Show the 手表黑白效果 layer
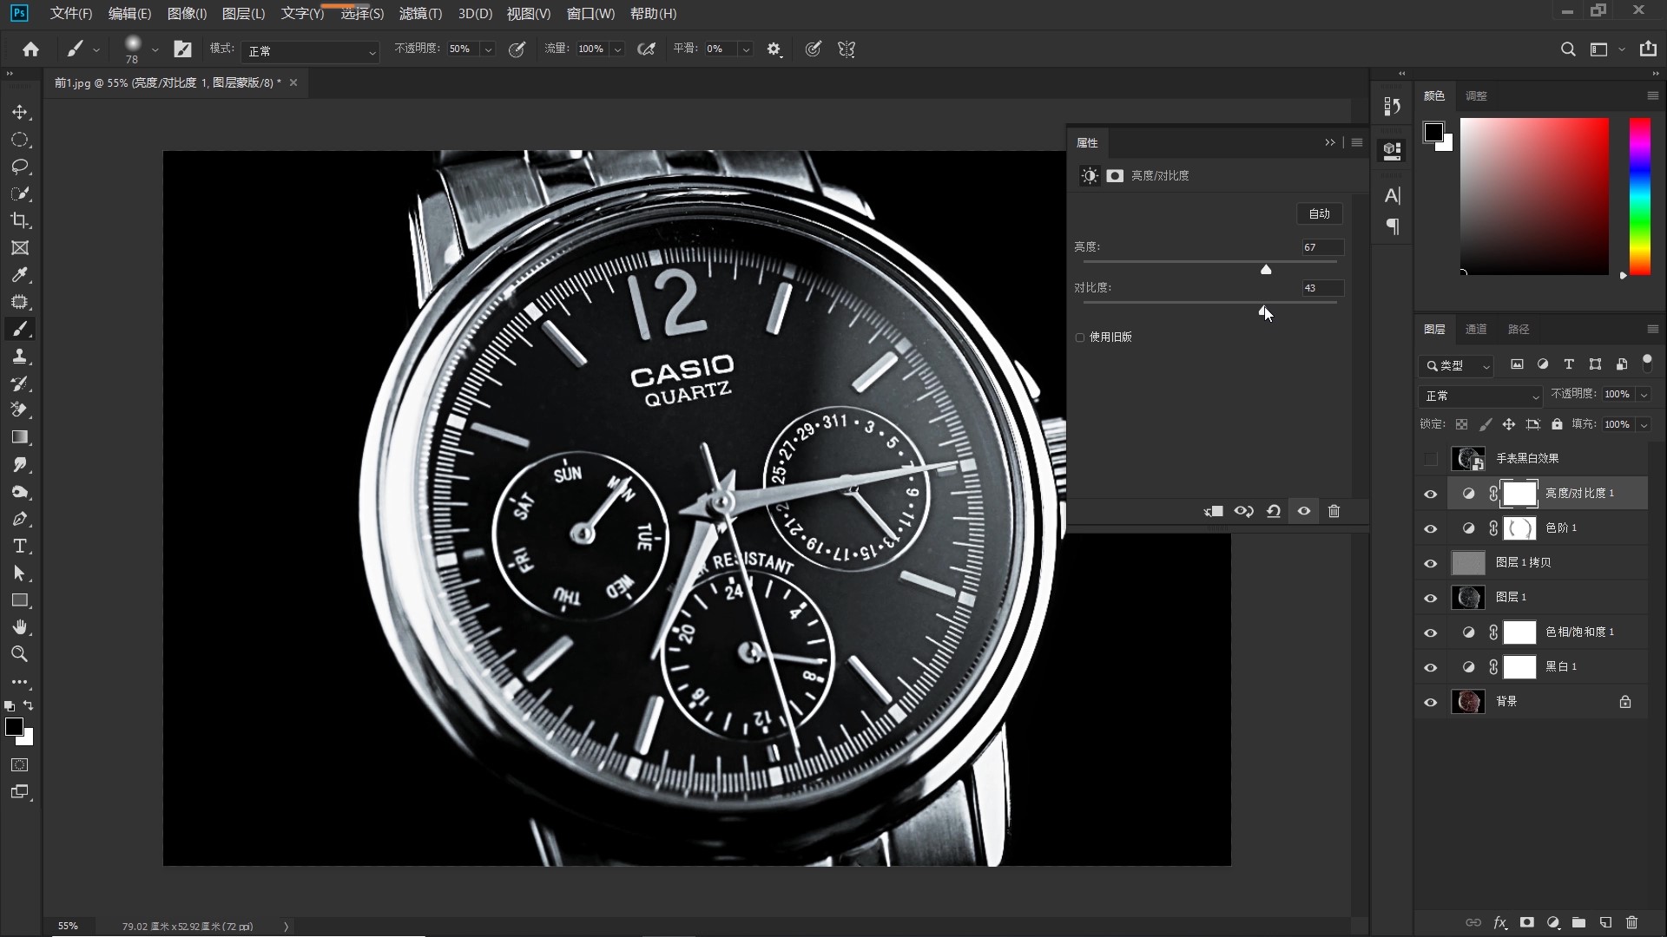This screenshot has width=1667, height=937. [x=1431, y=458]
